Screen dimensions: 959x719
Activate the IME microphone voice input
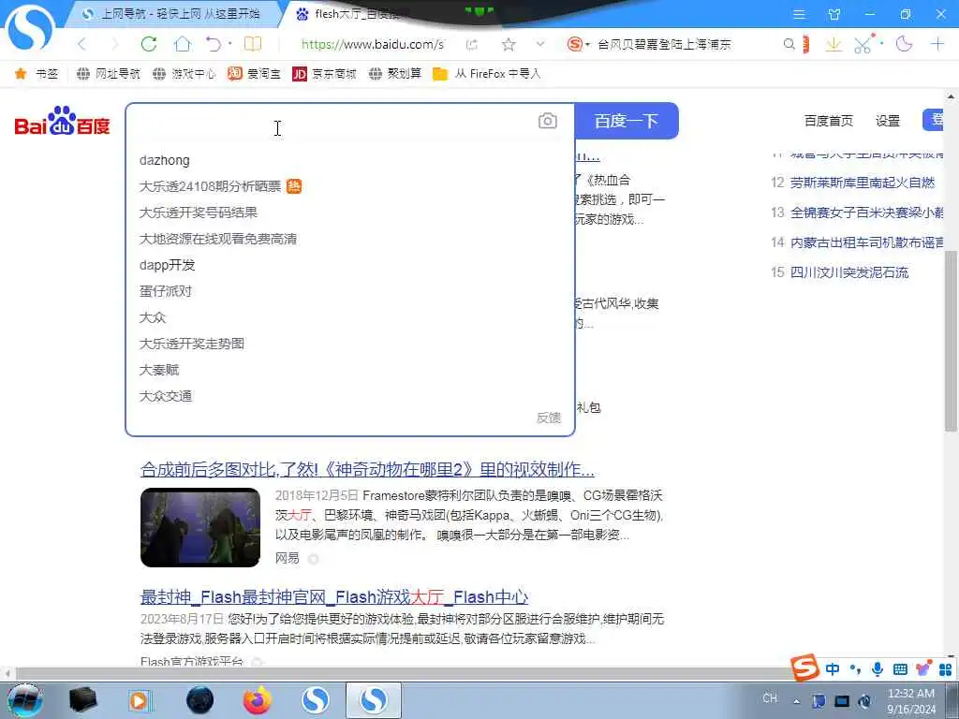click(x=877, y=669)
